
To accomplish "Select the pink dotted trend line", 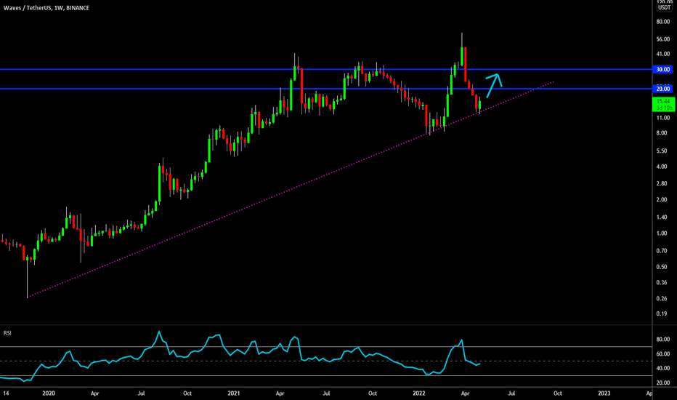I will click(290, 189).
